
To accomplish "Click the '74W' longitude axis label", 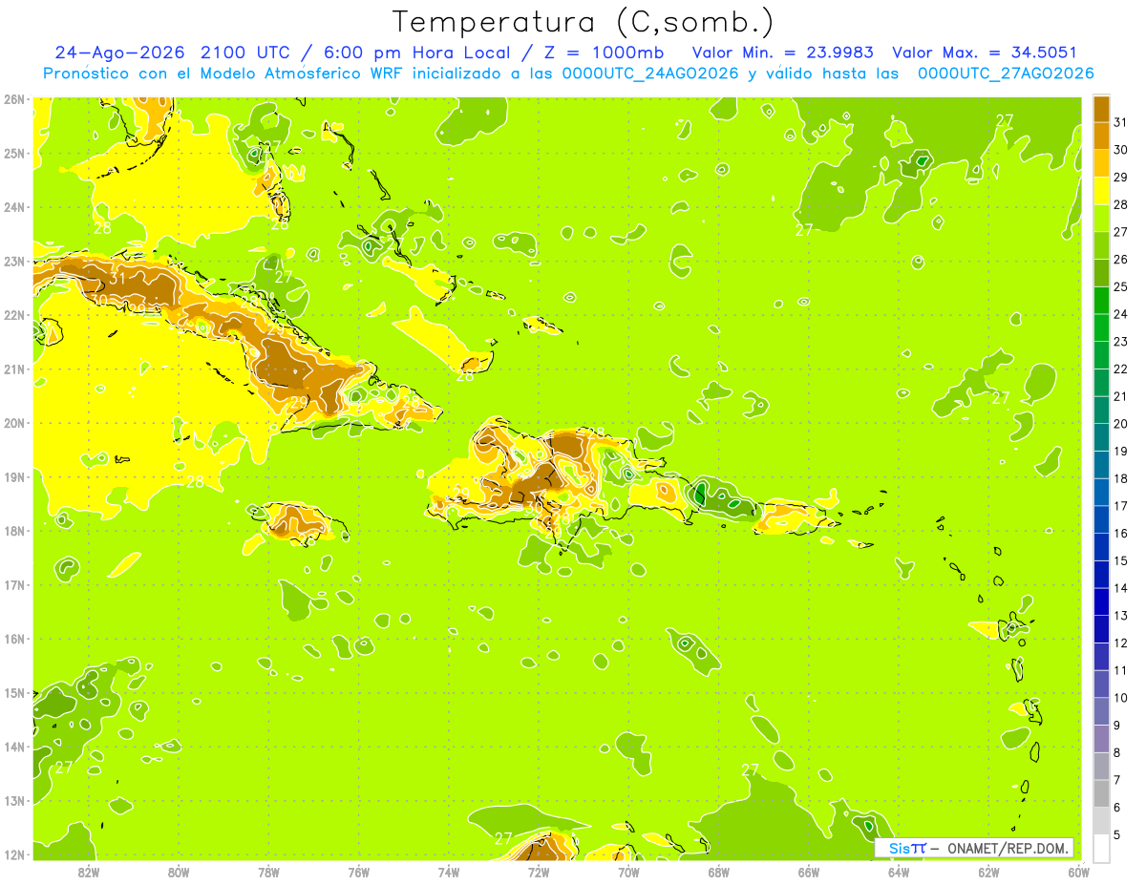I will (x=448, y=872).
